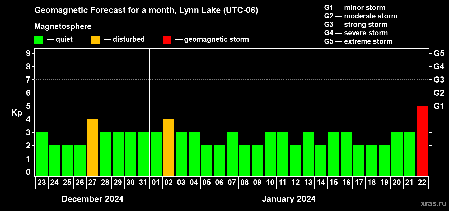Click the red geomagnetic storm legend swatch
Image resolution: width=449 pixels, height=211 pixels.
[167, 40]
